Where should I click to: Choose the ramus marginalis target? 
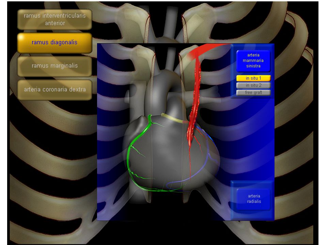coord(54,66)
